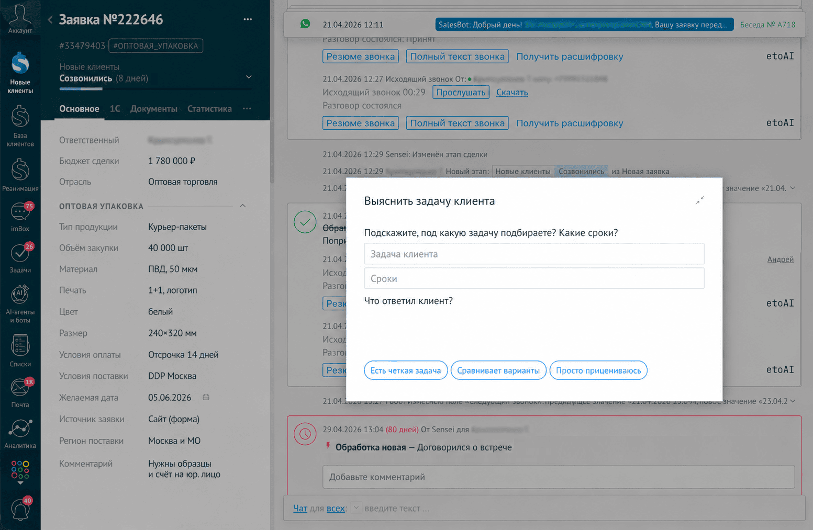
Task: Expand the Созвонились stage dropdown chevron
Action: coord(249,77)
